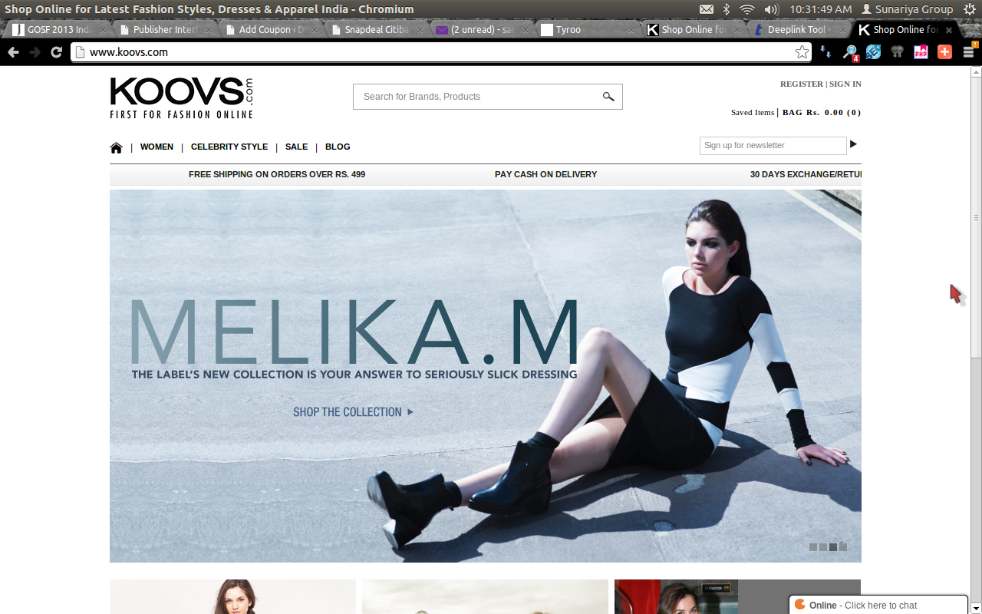Click the browser forward arrow
The width and height of the screenshot is (982, 614).
pyautogui.click(x=35, y=52)
